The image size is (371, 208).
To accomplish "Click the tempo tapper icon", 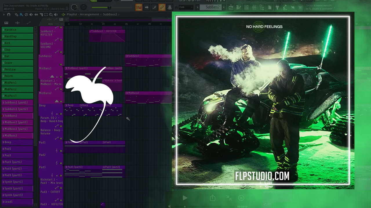I will coord(292,8).
